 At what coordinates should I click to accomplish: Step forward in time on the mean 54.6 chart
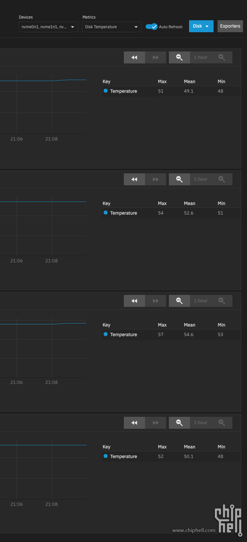coord(156,301)
